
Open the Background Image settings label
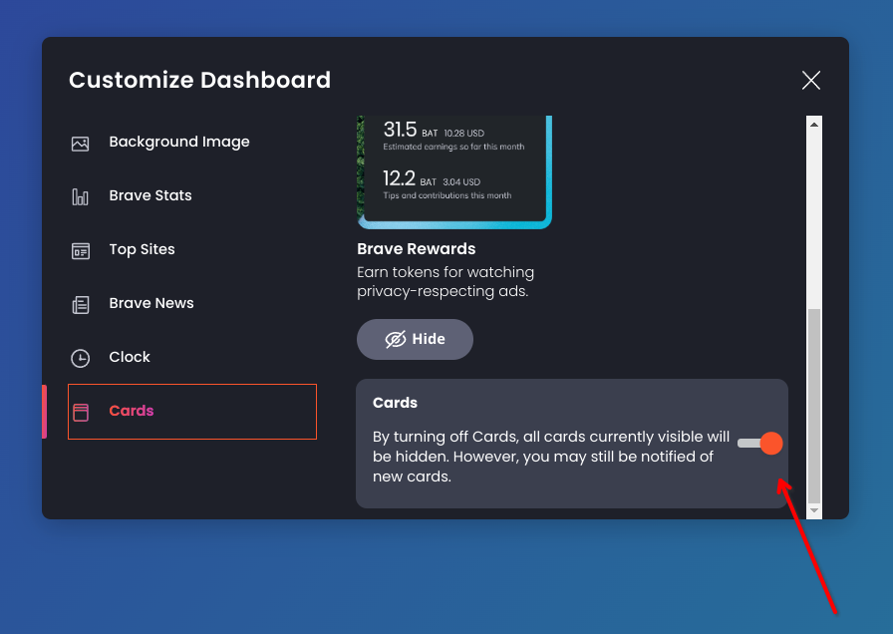pos(179,143)
